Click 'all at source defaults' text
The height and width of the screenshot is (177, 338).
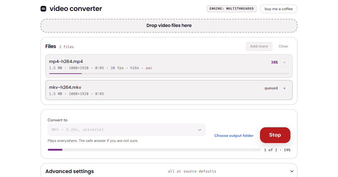tap(192, 171)
